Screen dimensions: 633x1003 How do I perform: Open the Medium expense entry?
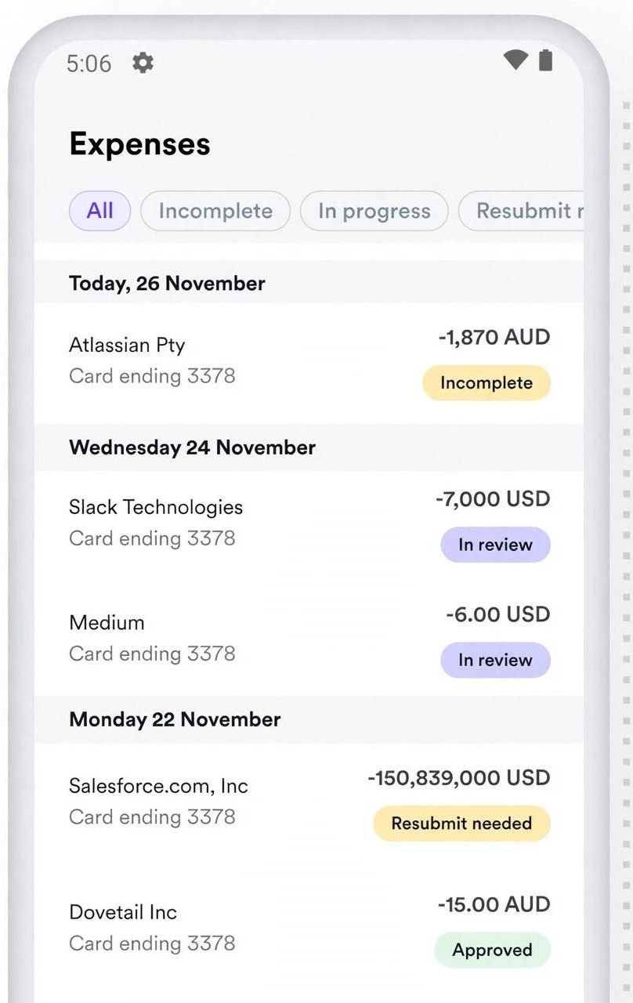point(309,638)
